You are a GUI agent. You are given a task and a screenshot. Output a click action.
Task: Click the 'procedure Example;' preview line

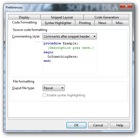[61, 43]
